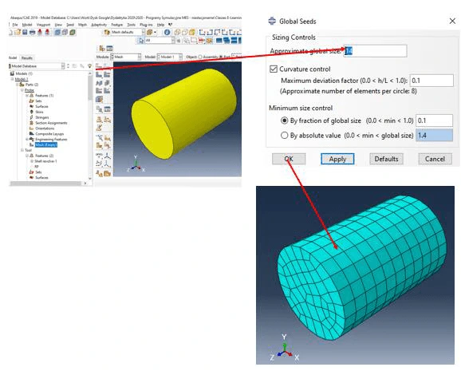This screenshot has height=375, width=461.
Task: Open the File menu
Action: 15,25
